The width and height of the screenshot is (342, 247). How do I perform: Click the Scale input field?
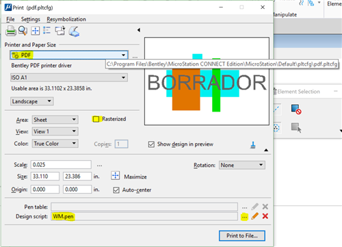click(x=61, y=165)
